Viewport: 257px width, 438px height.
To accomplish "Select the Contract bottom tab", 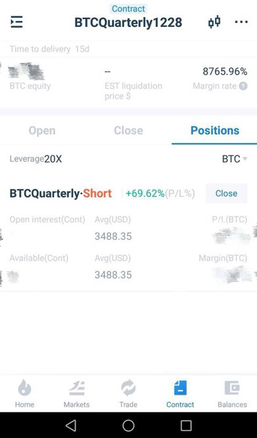I will coord(180,394).
